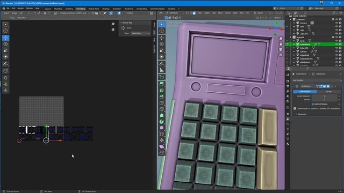
Task: Select the Annotate tool in UV editor
Action: (x=6, y=64)
